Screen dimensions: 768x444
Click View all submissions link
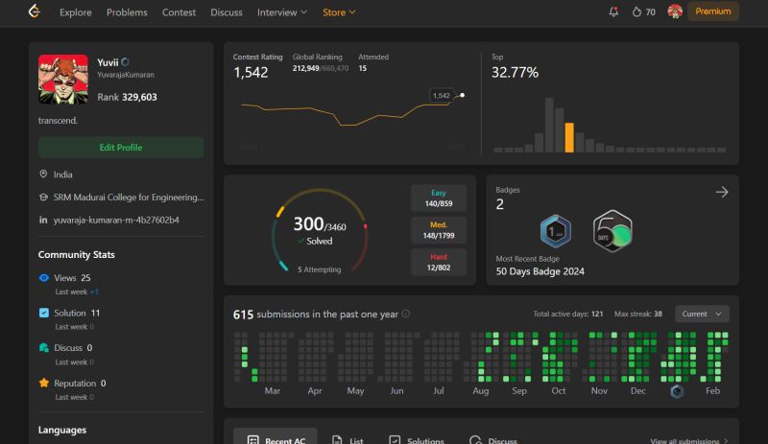click(x=689, y=441)
